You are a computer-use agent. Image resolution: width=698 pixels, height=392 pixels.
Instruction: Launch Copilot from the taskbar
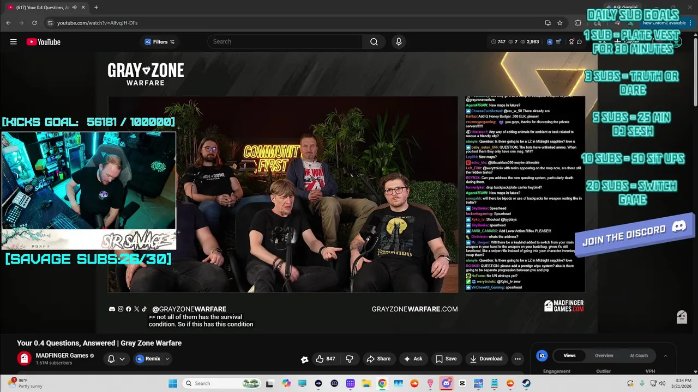tap(286, 383)
